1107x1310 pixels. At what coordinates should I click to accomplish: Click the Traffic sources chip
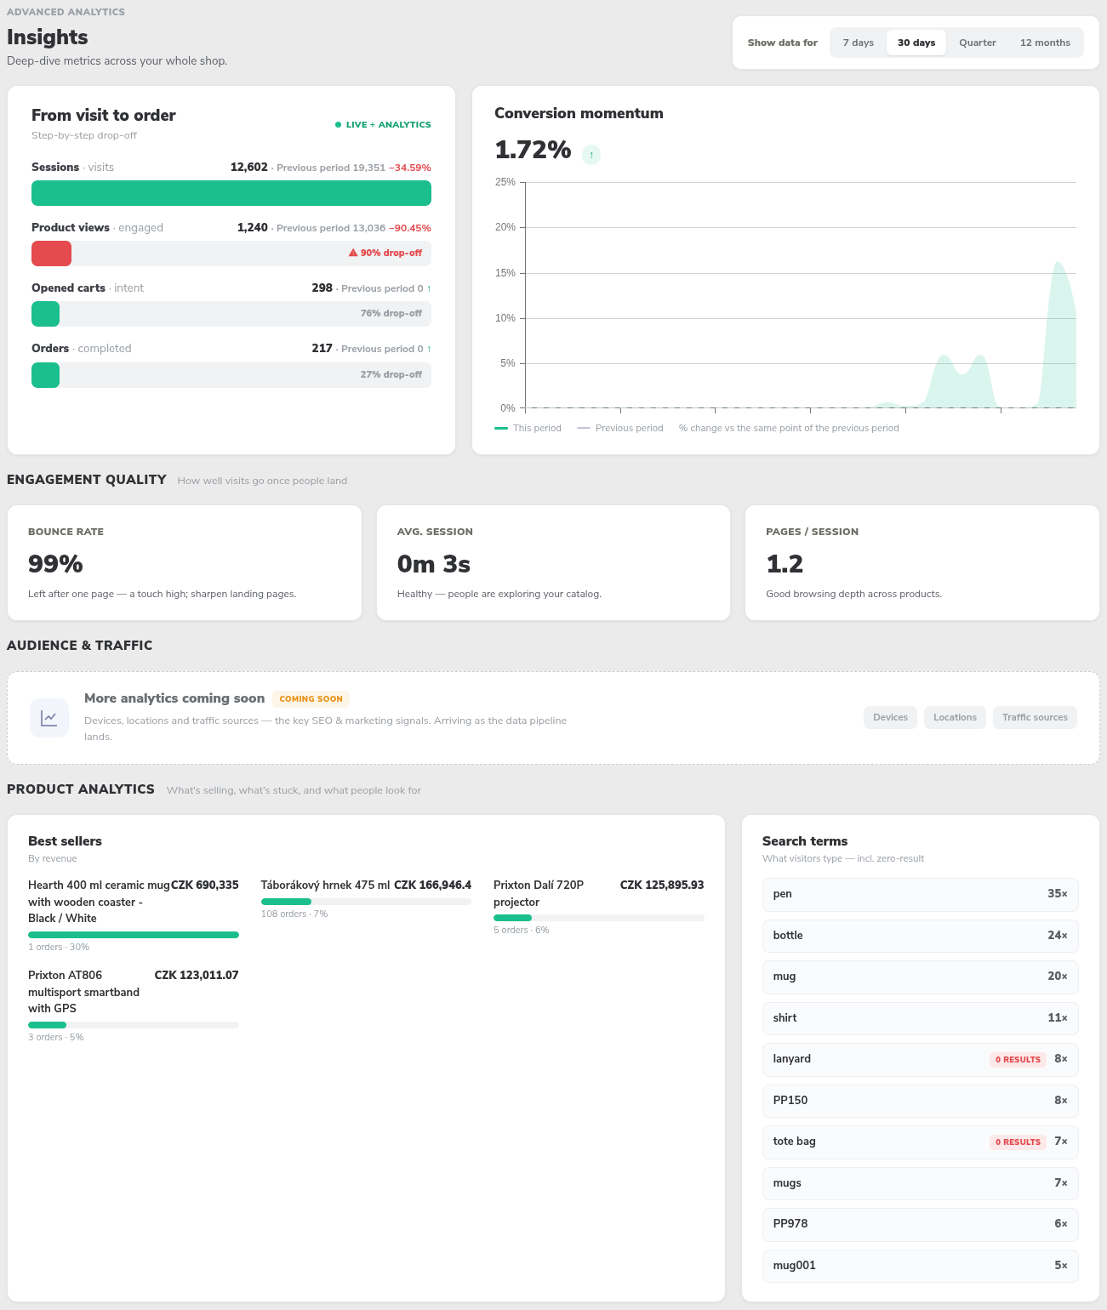click(1035, 717)
